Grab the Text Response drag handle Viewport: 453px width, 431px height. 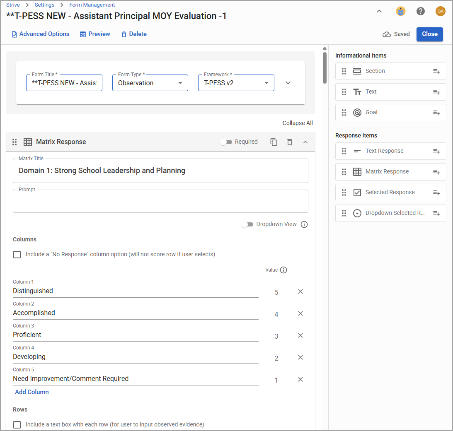coord(344,151)
